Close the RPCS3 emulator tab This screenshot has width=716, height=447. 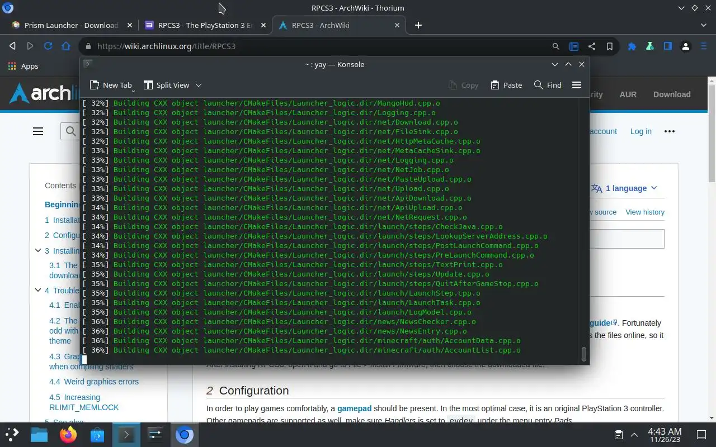[x=263, y=25]
